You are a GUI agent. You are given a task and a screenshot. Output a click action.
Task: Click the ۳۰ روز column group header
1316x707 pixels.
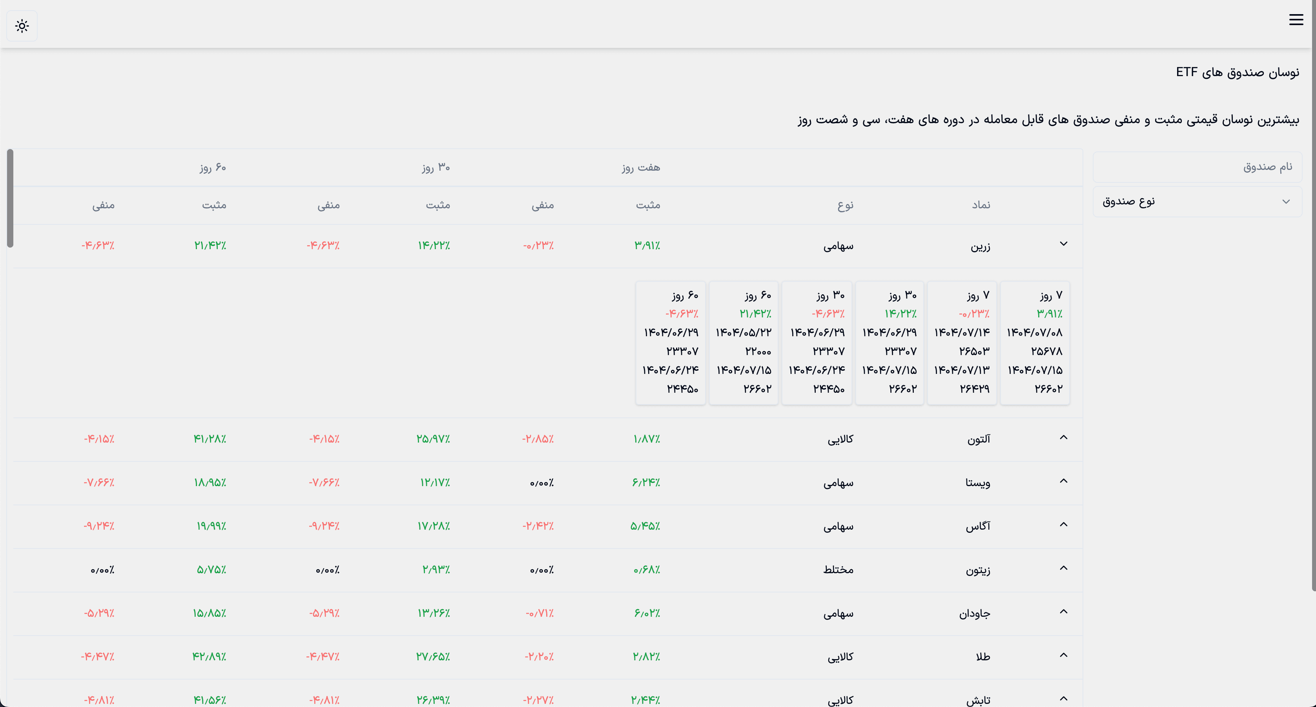click(436, 168)
